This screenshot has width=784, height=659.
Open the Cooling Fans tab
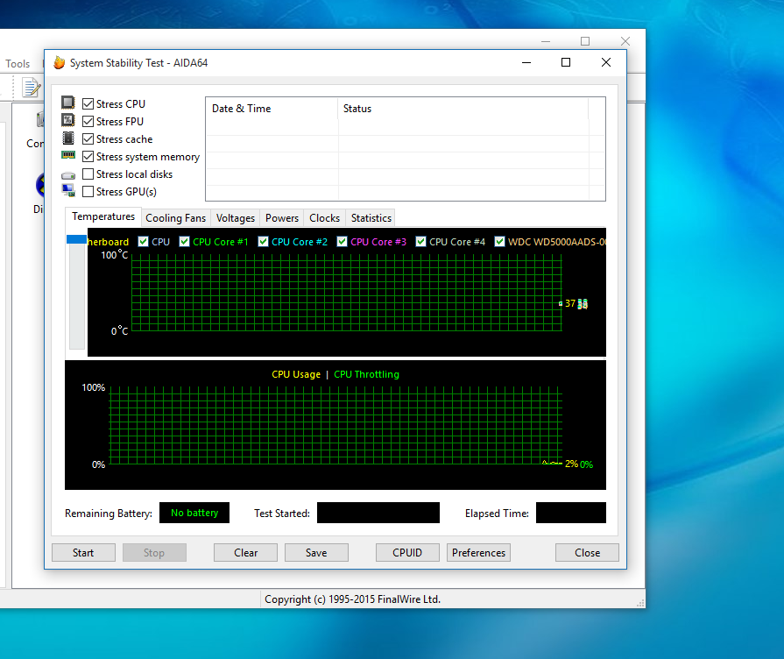pos(175,218)
